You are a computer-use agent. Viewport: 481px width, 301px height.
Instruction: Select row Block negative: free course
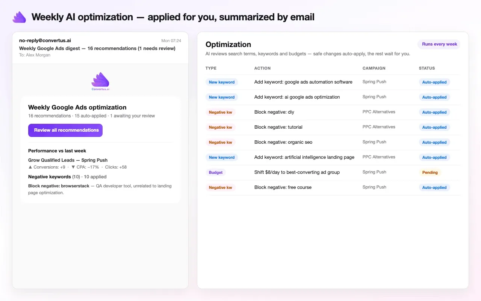tap(333, 187)
